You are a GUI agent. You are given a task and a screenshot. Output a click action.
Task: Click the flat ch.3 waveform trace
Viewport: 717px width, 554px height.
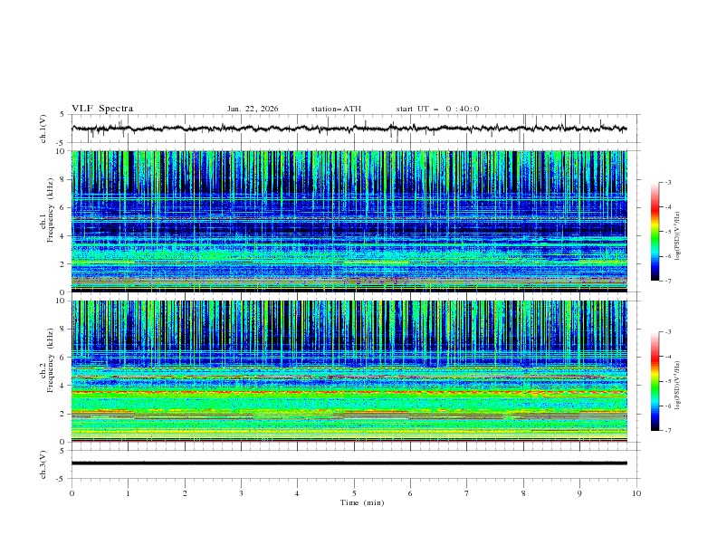[354, 463]
